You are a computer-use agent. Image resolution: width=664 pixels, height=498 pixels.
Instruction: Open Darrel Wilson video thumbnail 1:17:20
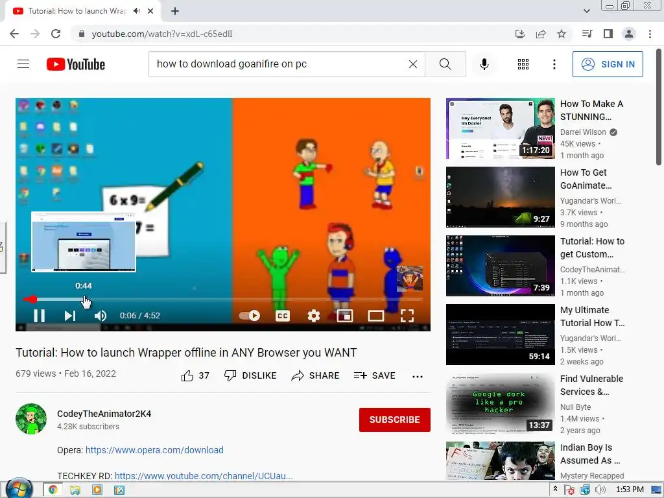500,128
